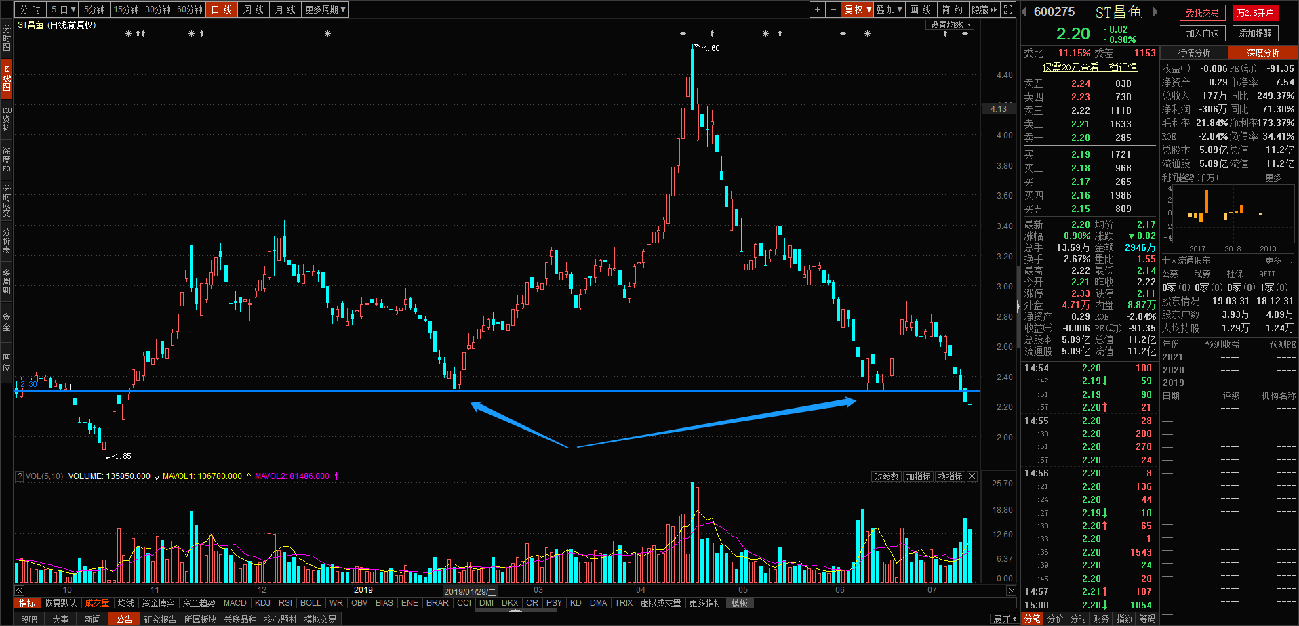Switch indicator to KDJ

262,603
